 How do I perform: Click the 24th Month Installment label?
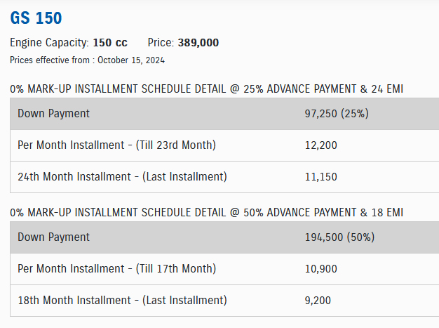point(122,176)
